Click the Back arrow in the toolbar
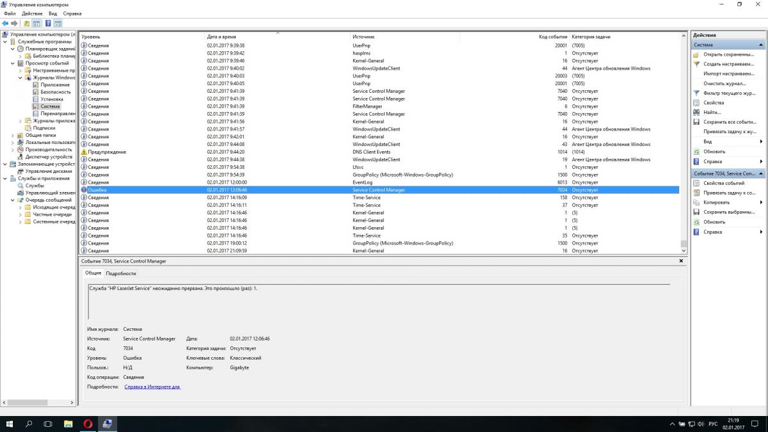This screenshot has height=432, width=768. click(x=5, y=24)
